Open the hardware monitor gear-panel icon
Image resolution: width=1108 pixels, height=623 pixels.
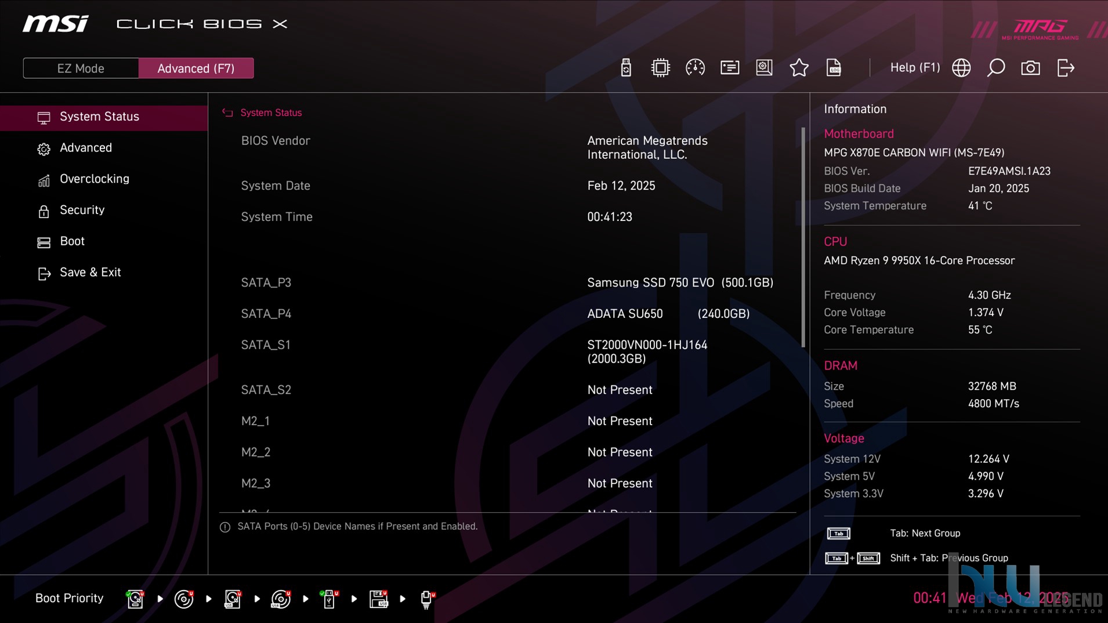(764, 68)
